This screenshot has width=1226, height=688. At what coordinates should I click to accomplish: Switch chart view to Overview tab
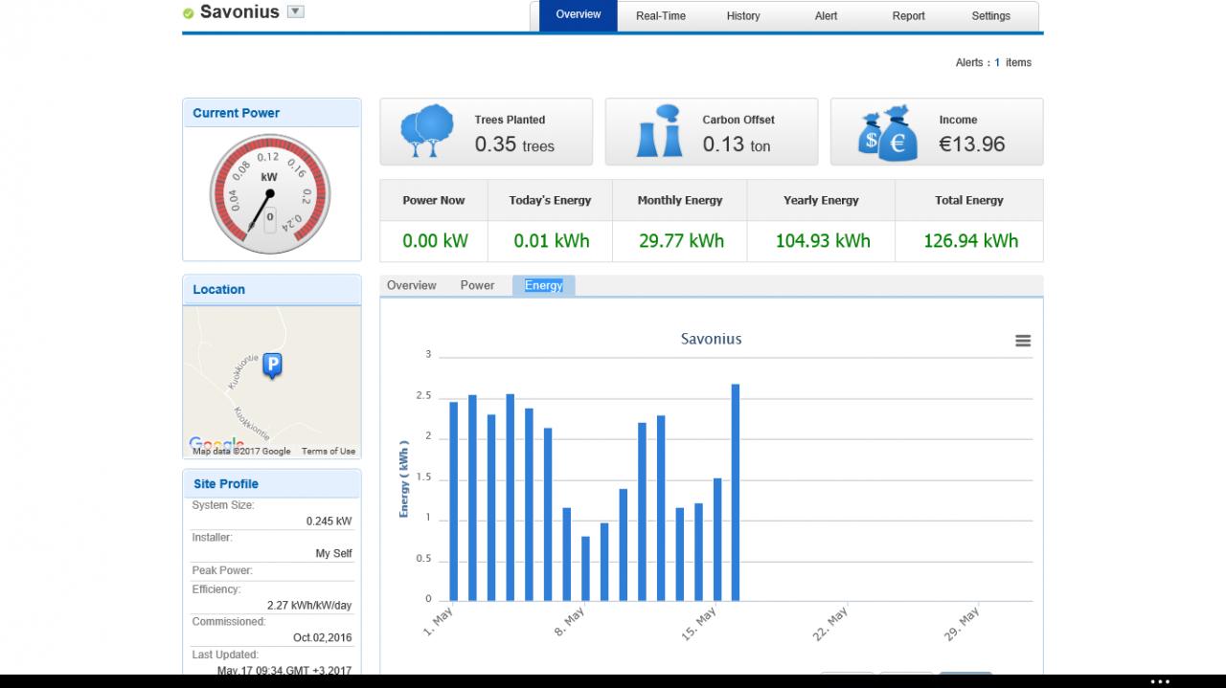[x=412, y=286]
